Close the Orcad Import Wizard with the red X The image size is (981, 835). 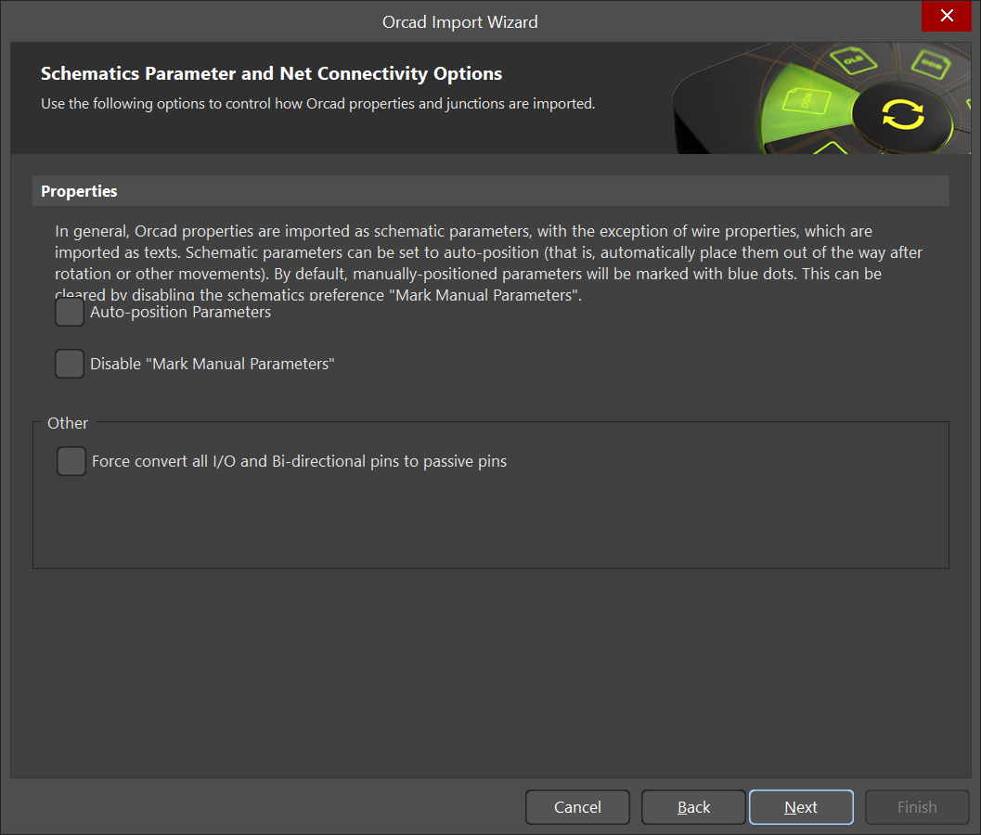tap(946, 16)
